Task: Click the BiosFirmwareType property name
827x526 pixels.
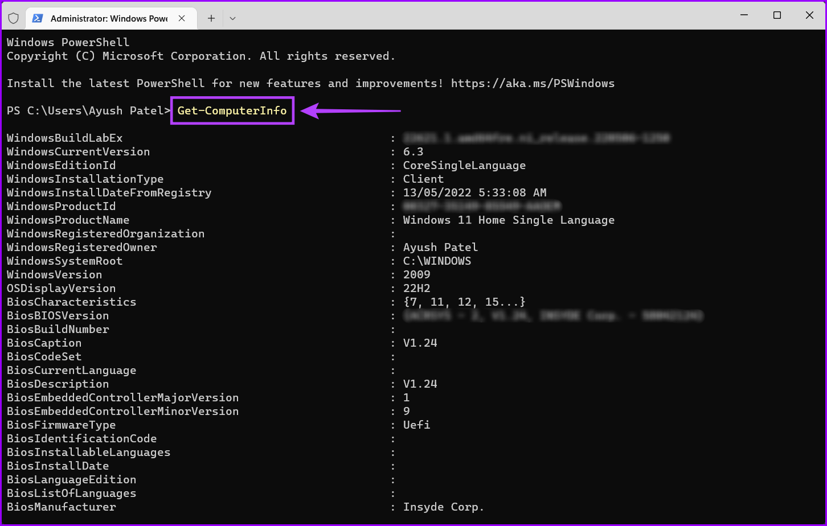Action: (62, 425)
